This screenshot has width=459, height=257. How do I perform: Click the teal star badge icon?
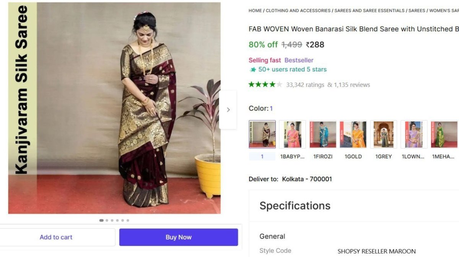253,69
